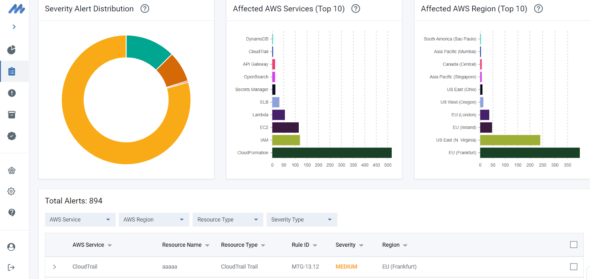
Task: Open the AWS Region filter dropdown
Action: point(154,220)
